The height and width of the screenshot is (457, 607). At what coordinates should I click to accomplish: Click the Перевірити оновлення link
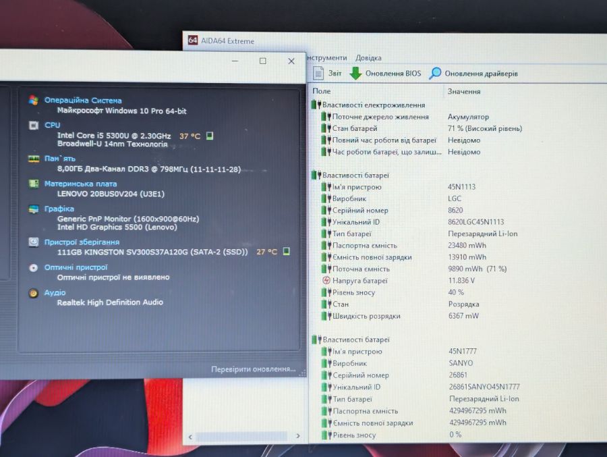253,369
